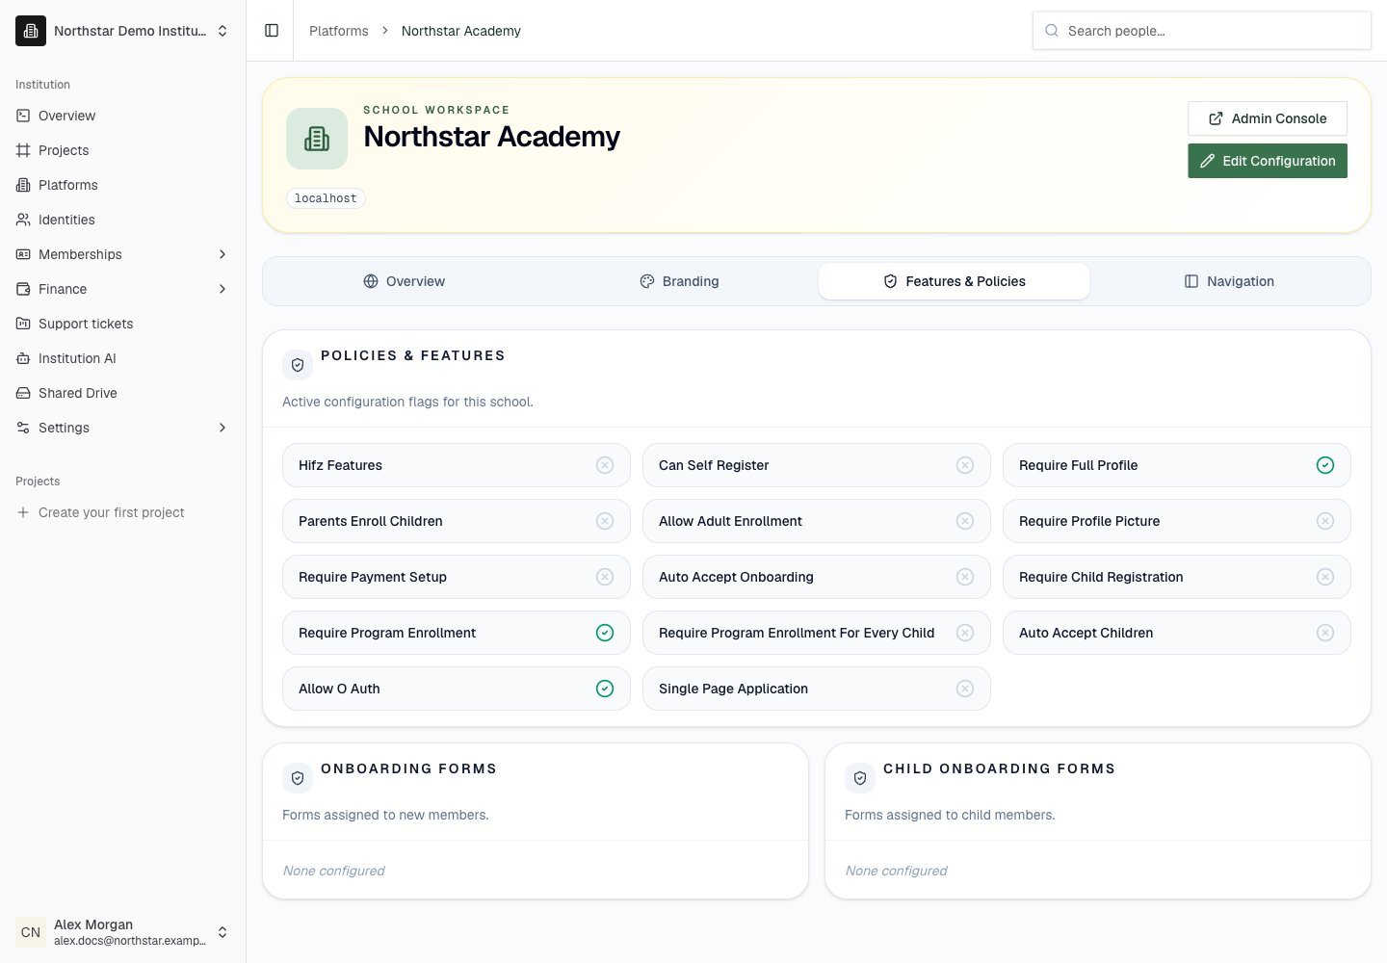The height and width of the screenshot is (963, 1387).
Task: Click the Northstar Demo Institution logo icon
Action: click(31, 31)
